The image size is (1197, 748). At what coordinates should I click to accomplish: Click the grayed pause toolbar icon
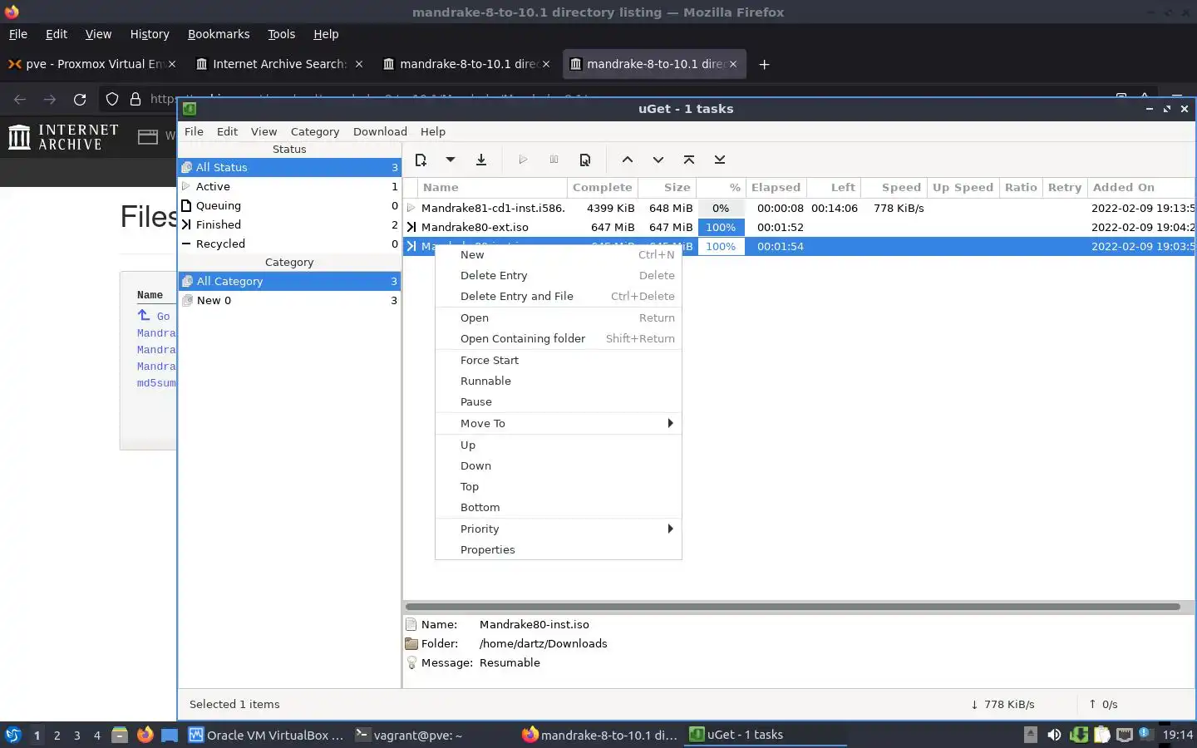(554, 160)
